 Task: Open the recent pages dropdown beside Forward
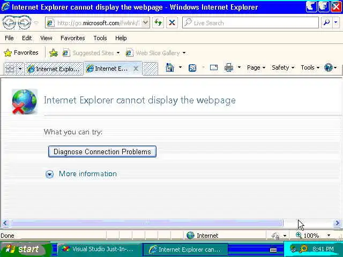tap(36, 22)
